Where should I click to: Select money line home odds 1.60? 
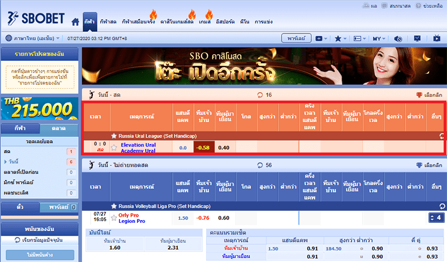115,247
